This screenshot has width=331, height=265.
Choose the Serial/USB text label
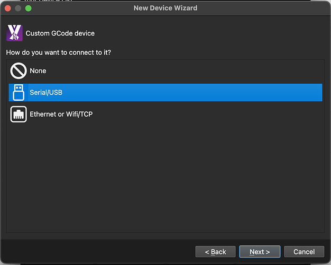(x=46, y=92)
